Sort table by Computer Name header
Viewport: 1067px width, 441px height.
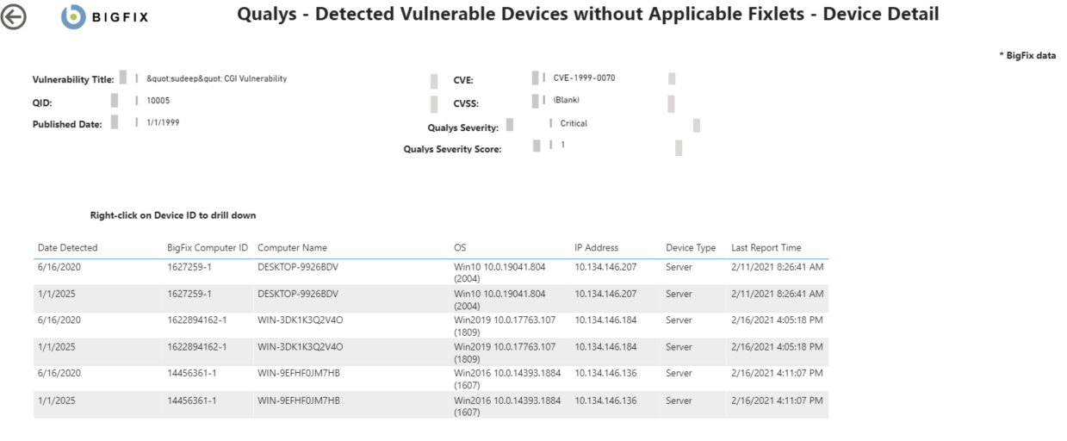(x=292, y=248)
